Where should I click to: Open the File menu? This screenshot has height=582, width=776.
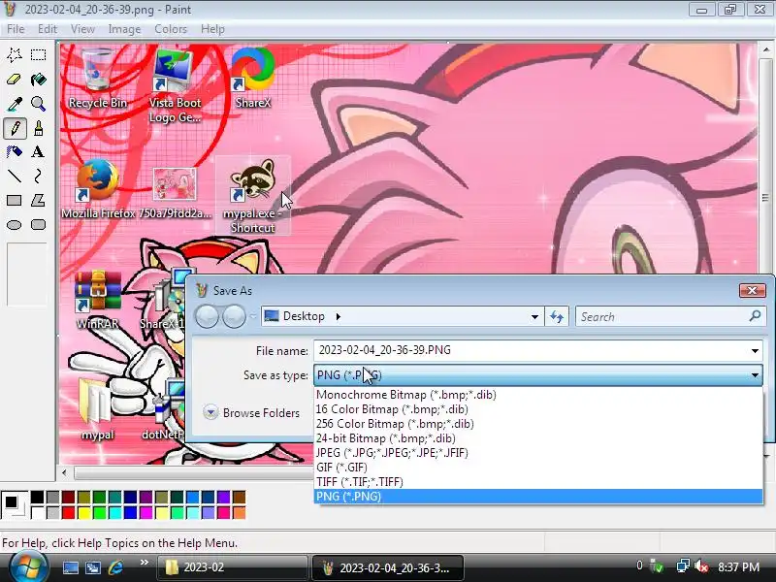click(16, 29)
